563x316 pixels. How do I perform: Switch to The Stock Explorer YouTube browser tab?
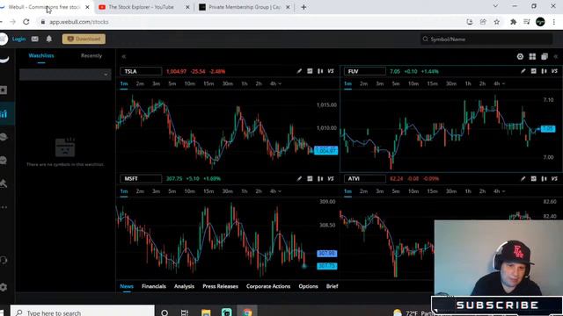tap(143, 7)
